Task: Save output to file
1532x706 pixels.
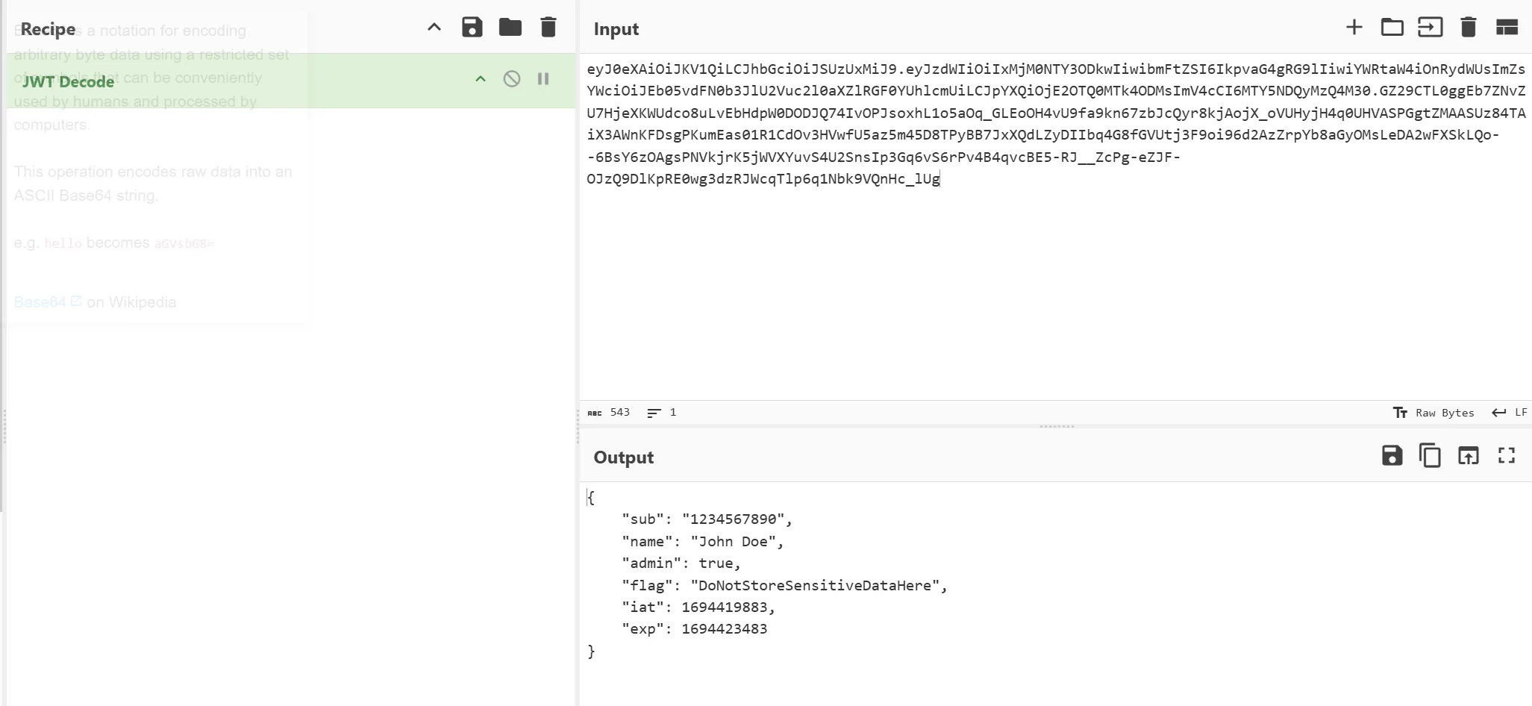Action: 1392,456
